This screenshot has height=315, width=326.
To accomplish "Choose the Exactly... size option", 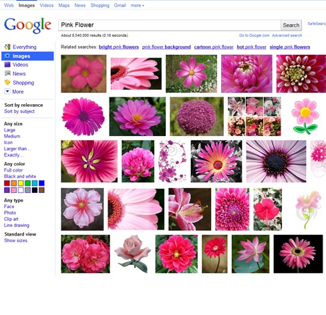I will (x=13, y=155).
